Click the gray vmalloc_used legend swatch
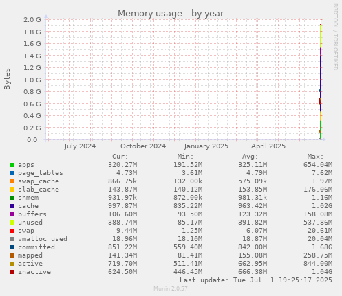 pos(12,239)
